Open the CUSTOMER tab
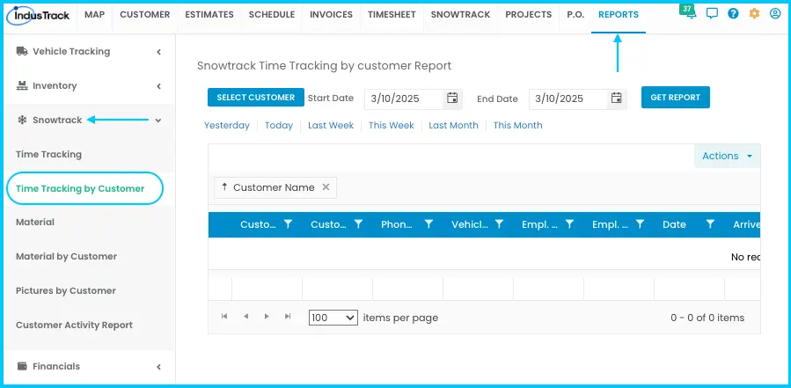 (x=145, y=15)
